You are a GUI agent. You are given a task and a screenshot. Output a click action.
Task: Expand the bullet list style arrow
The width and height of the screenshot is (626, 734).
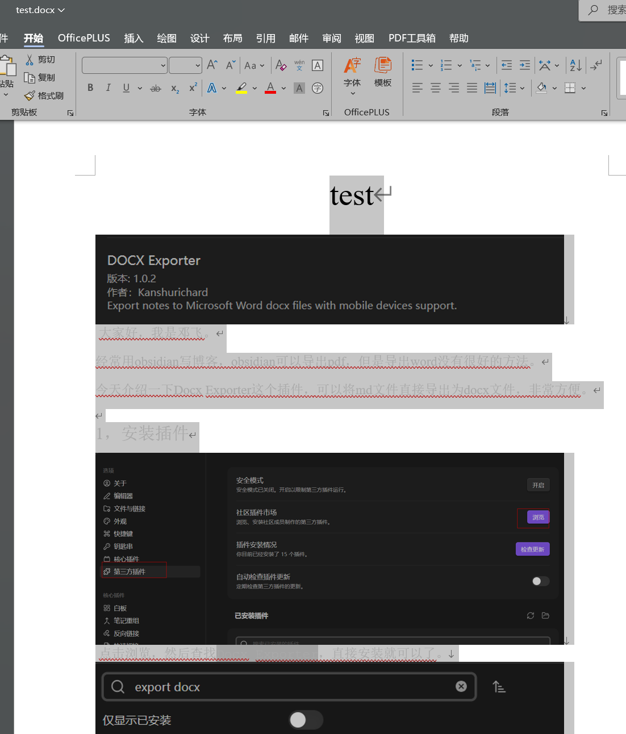click(x=431, y=65)
